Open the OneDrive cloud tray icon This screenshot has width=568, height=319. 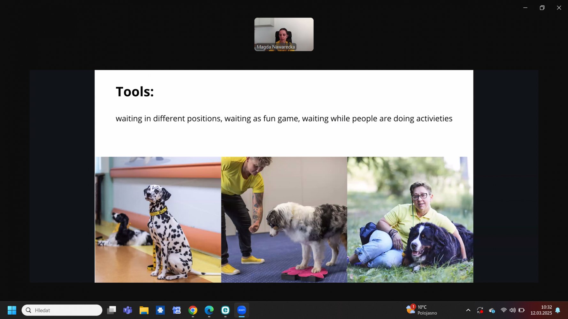click(492, 310)
